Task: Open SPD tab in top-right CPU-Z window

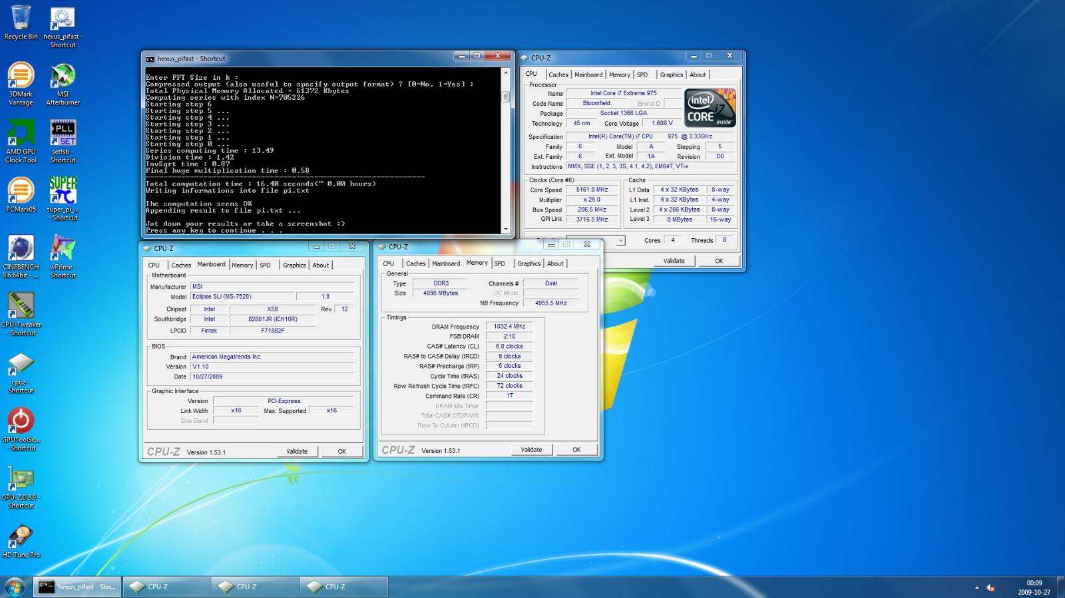Action: click(x=642, y=75)
